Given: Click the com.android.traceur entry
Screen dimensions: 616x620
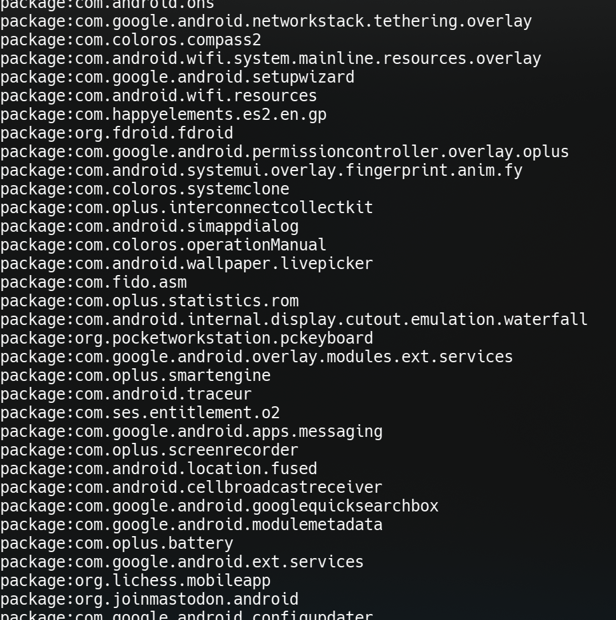Looking at the screenshot, I should [x=126, y=395].
